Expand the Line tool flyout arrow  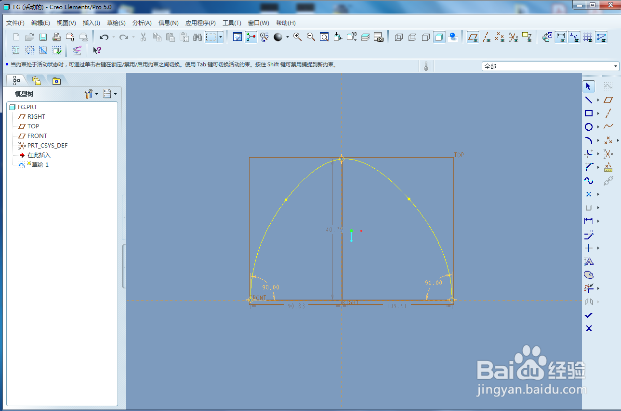(598, 100)
